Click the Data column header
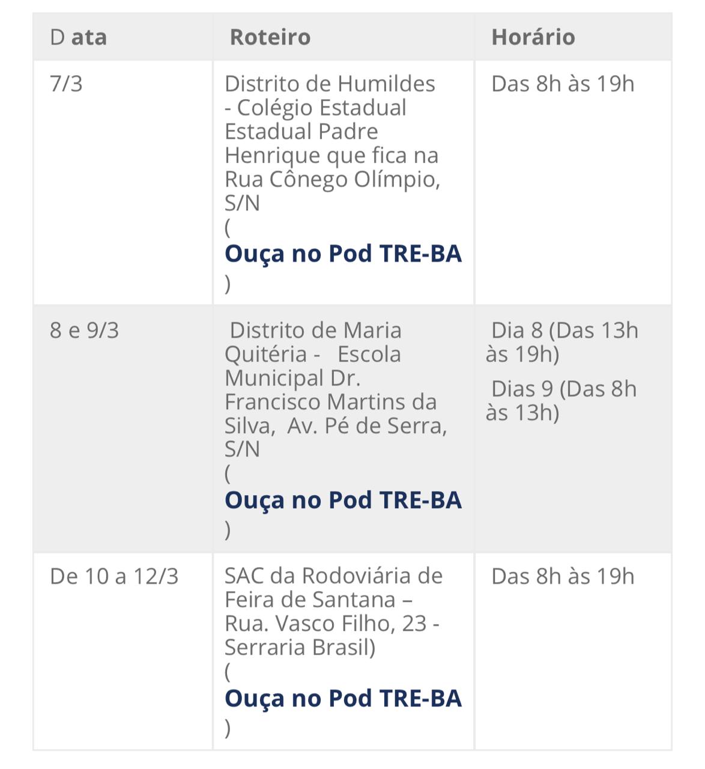Screen dimensions: 705x769 click(x=79, y=37)
